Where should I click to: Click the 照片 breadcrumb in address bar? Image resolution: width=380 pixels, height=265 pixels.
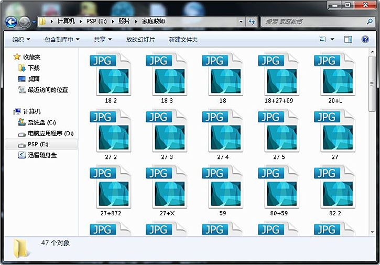pyautogui.click(x=124, y=21)
